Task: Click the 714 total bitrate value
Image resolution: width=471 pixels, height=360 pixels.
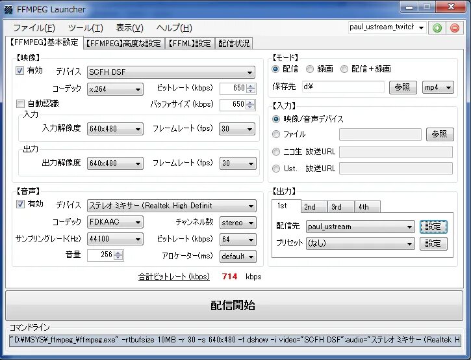Action: (x=230, y=277)
